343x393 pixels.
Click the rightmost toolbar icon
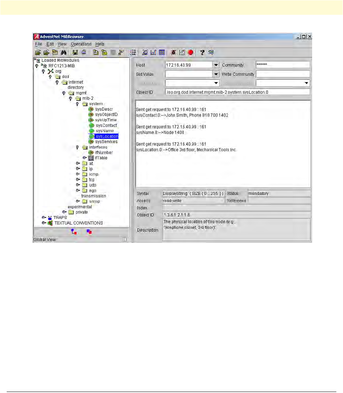click(x=211, y=53)
